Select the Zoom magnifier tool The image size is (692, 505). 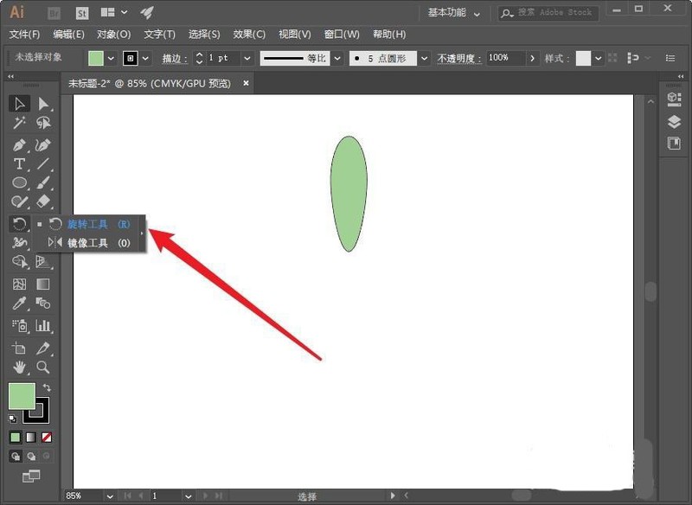click(43, 368)
